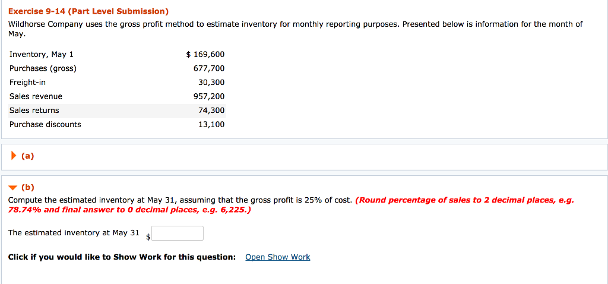Screen dimensions: 608x284
Task: Click the 30,300 freight-in amount
Action: 211,83
